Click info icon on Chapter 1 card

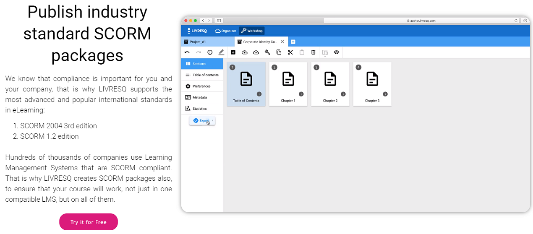click(x=301, y=94)
